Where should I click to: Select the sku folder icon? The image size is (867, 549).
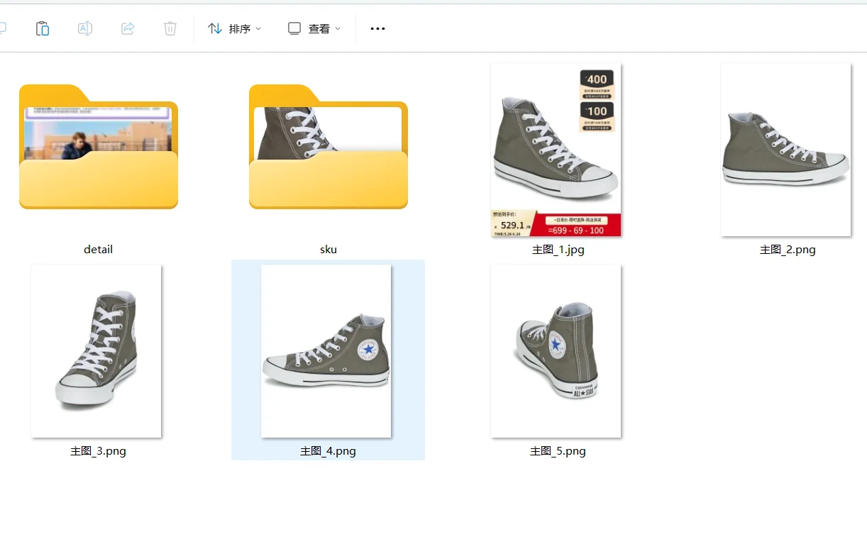328,147
